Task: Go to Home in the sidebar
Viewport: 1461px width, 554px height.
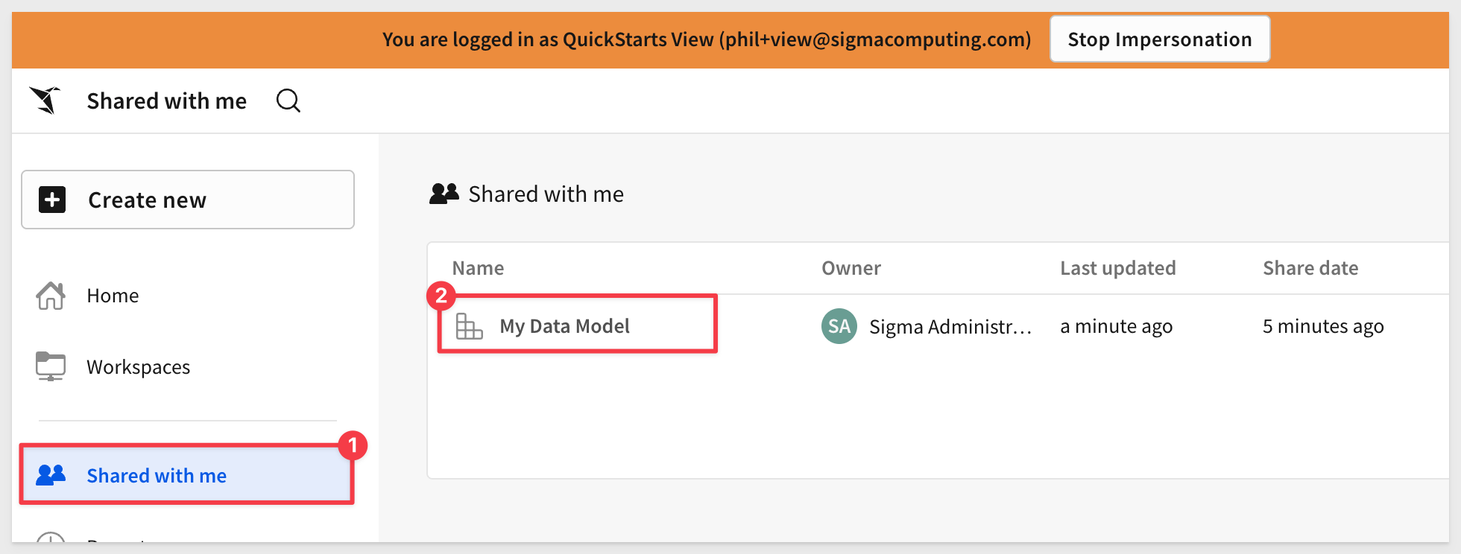Action: tap(113, 296)
